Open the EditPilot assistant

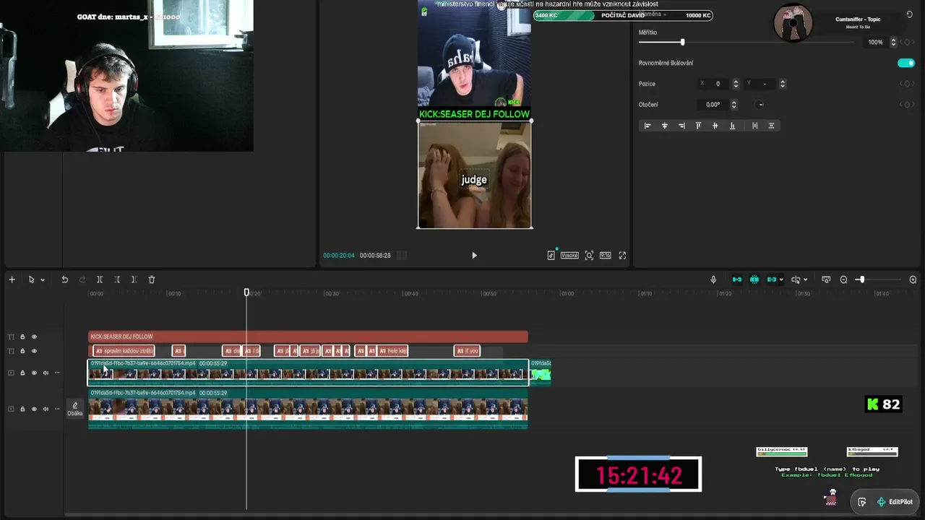[895, 502]
